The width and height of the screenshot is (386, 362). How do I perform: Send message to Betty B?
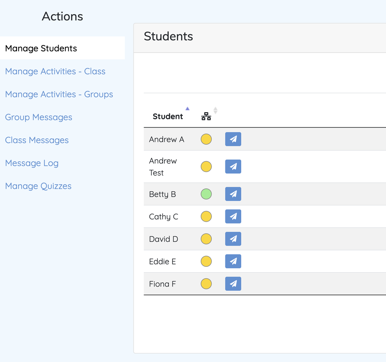[x=233, y=194]
